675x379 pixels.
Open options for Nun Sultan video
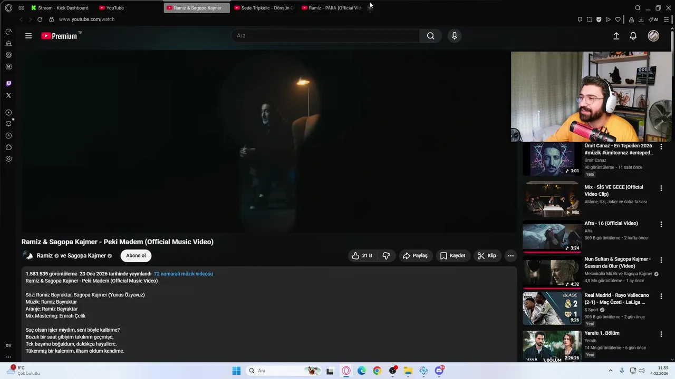[x=661, y=260]
